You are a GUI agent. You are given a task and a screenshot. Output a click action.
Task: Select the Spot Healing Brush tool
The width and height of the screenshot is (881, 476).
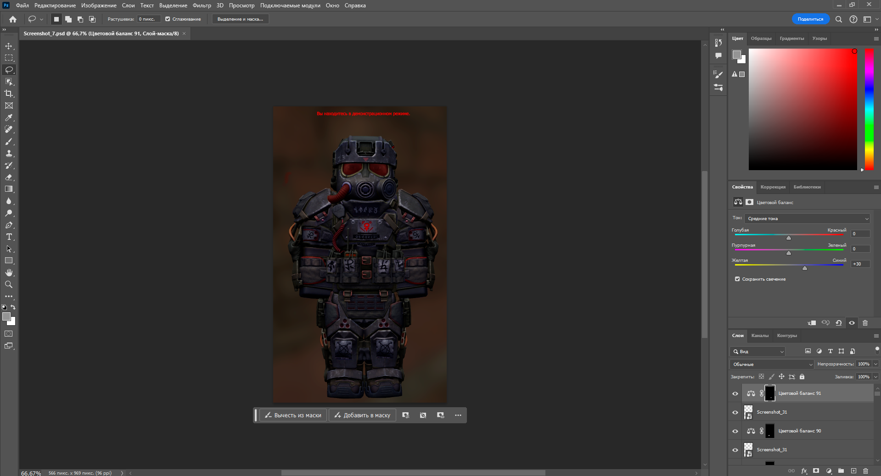point(9,129)
